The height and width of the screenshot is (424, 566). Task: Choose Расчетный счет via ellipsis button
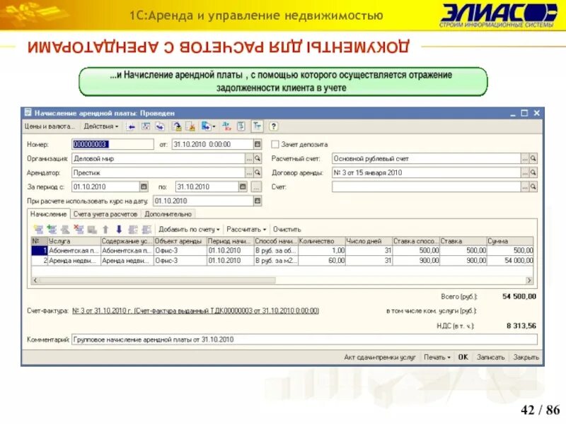(x=525, y=158)
